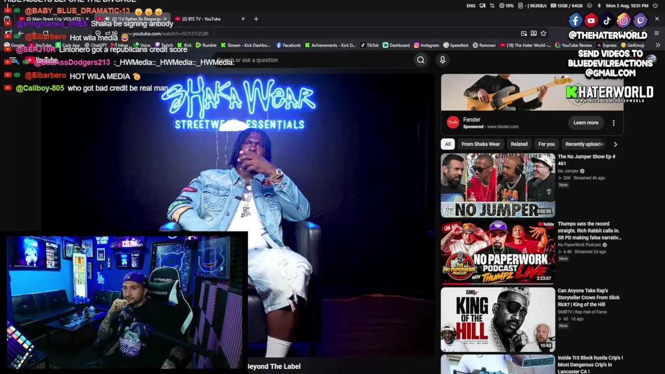Open a new browser tab
Viewport: 665px width, 374px height.
coord(256,19)
